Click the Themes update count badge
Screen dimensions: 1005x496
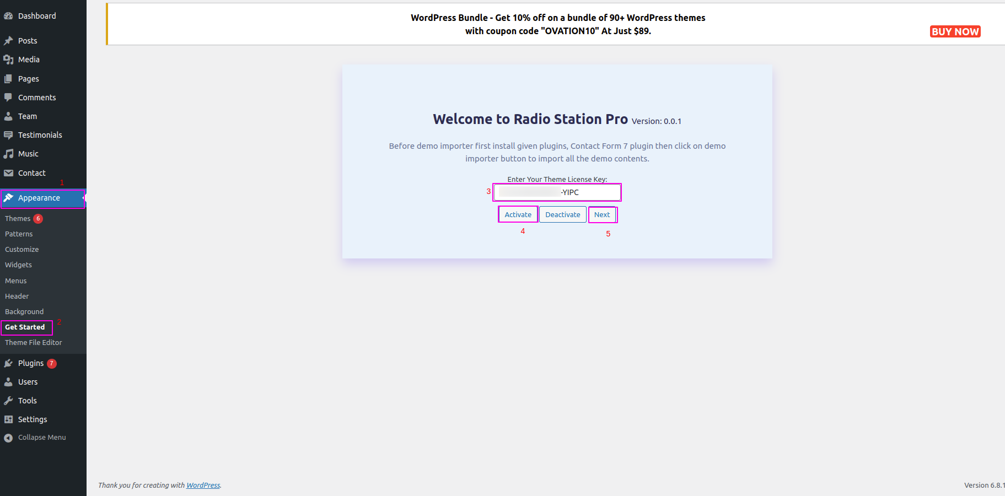38,219
